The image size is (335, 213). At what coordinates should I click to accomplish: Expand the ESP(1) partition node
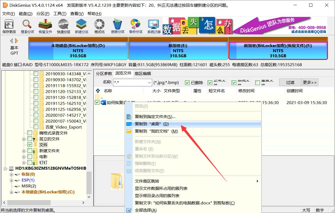pyautogui.click(x=11, y=180)
